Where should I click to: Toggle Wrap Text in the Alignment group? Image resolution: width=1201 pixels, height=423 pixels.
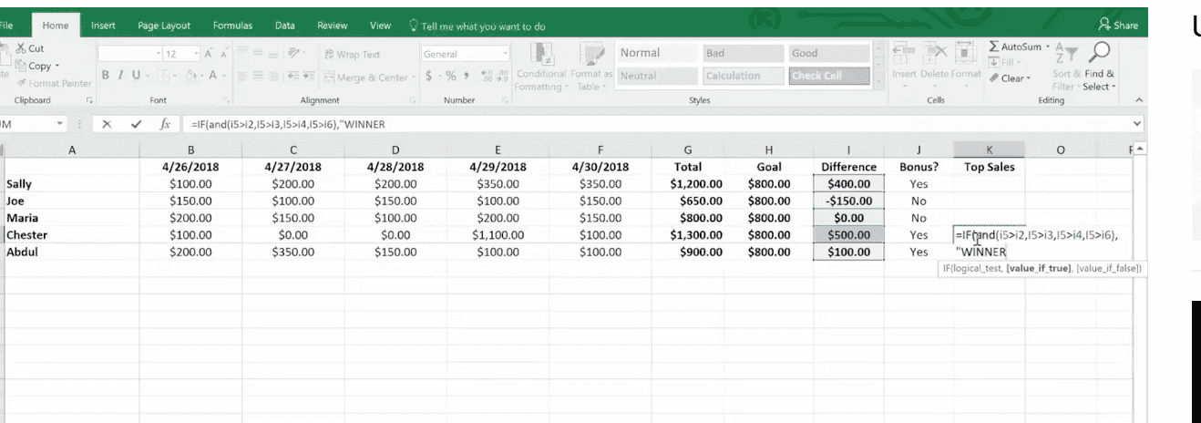coord(353,55)
